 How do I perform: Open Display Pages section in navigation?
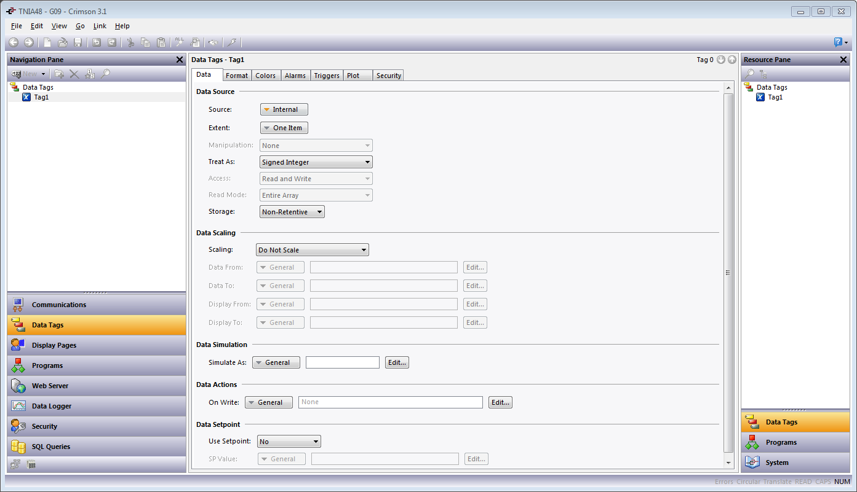97,345
